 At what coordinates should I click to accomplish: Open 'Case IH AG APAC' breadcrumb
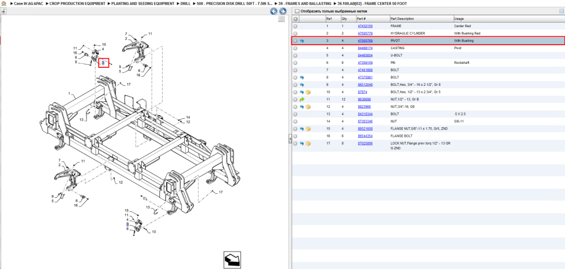click(28, 3)
